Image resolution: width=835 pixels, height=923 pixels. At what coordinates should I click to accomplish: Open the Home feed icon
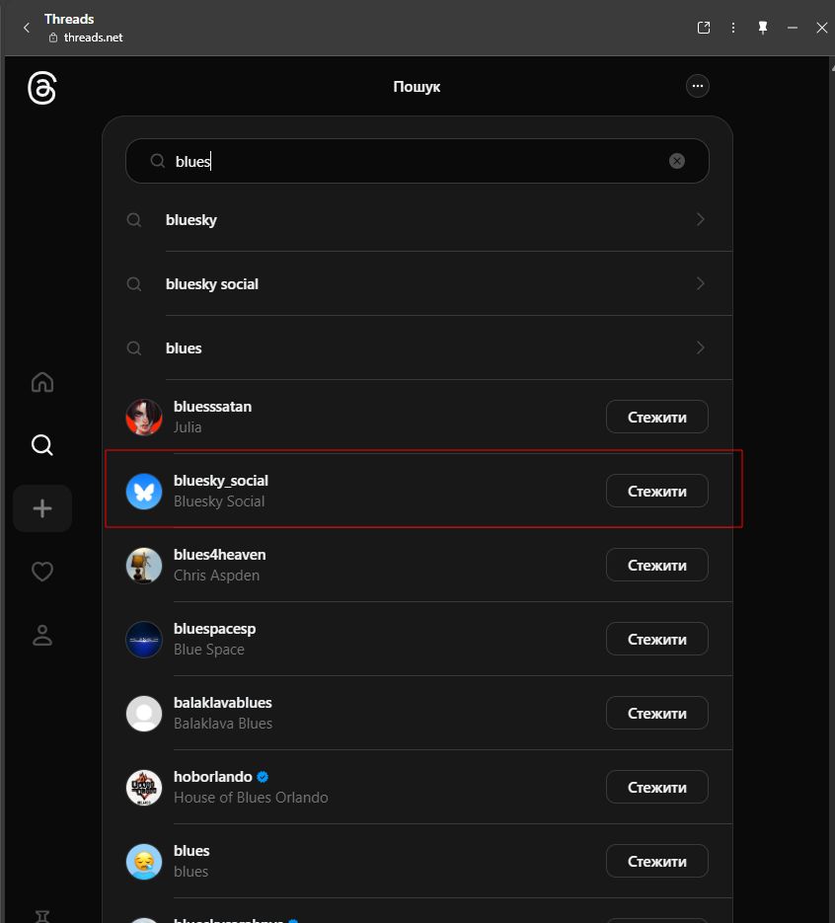tap(42, 382)
